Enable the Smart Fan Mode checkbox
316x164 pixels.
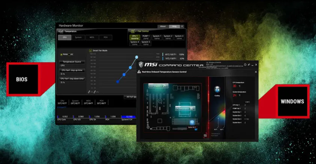[x=91, y=51]
